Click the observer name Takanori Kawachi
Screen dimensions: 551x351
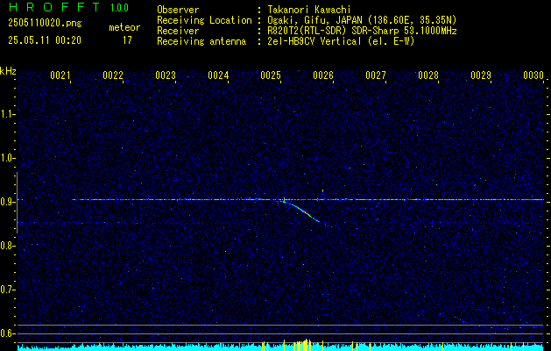(309, 10)
